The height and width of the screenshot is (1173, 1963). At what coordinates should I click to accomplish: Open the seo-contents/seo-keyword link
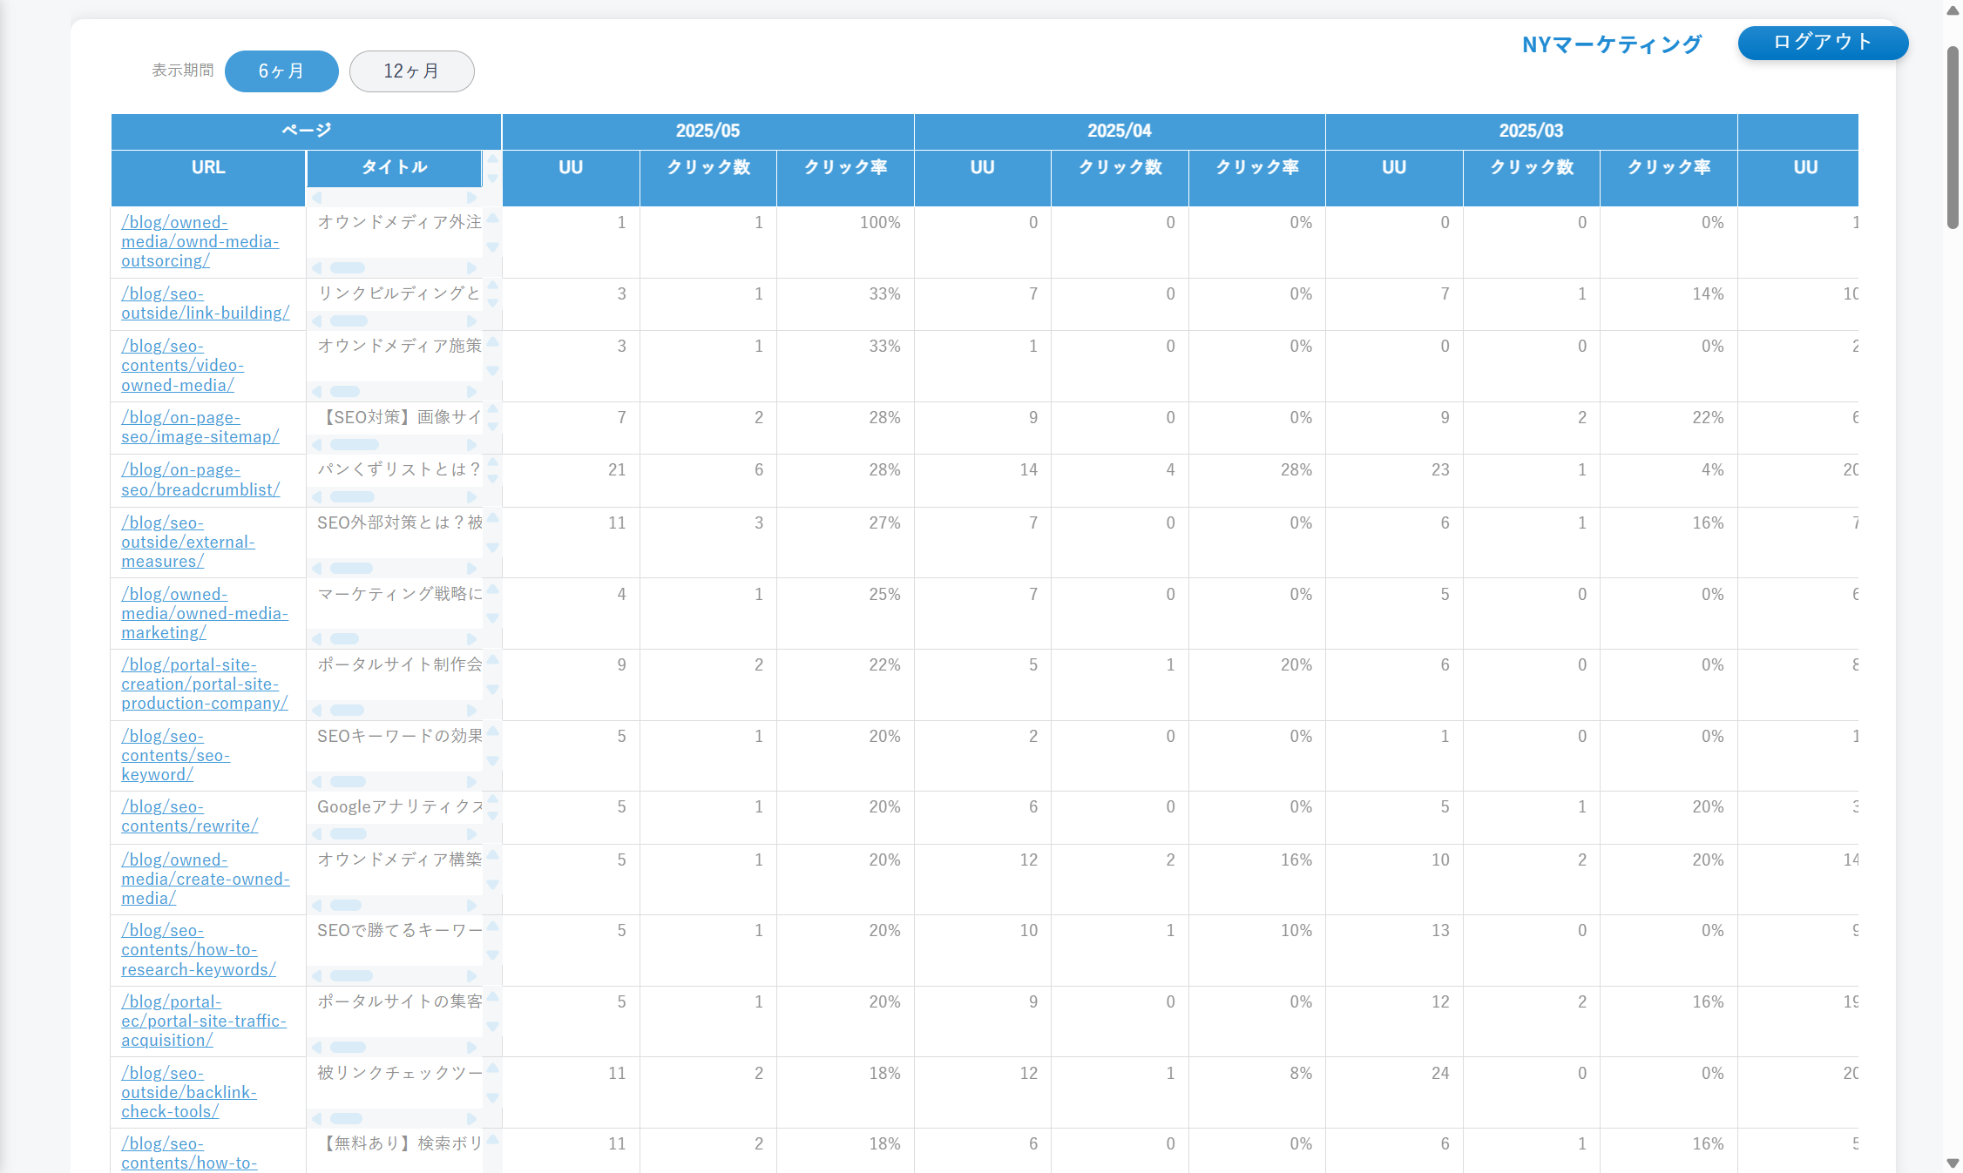[175, 755]
